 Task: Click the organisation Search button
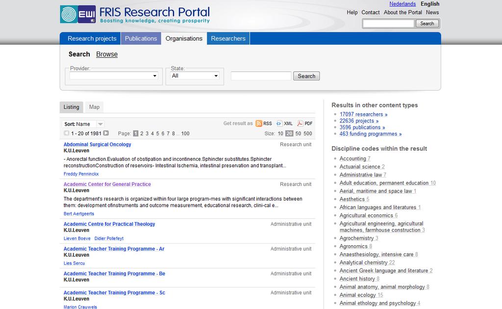coord(306,76)
